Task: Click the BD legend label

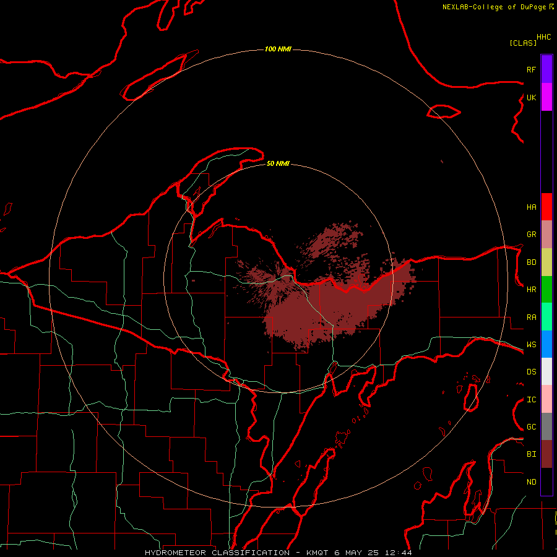Action: pyautogui.click(x=531, y=262)
